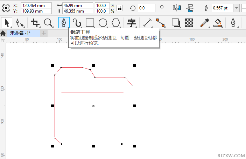Select the Drop shadow tool
Screen dimensions: 246x159
pyautogui.click(x=176, y=23)
